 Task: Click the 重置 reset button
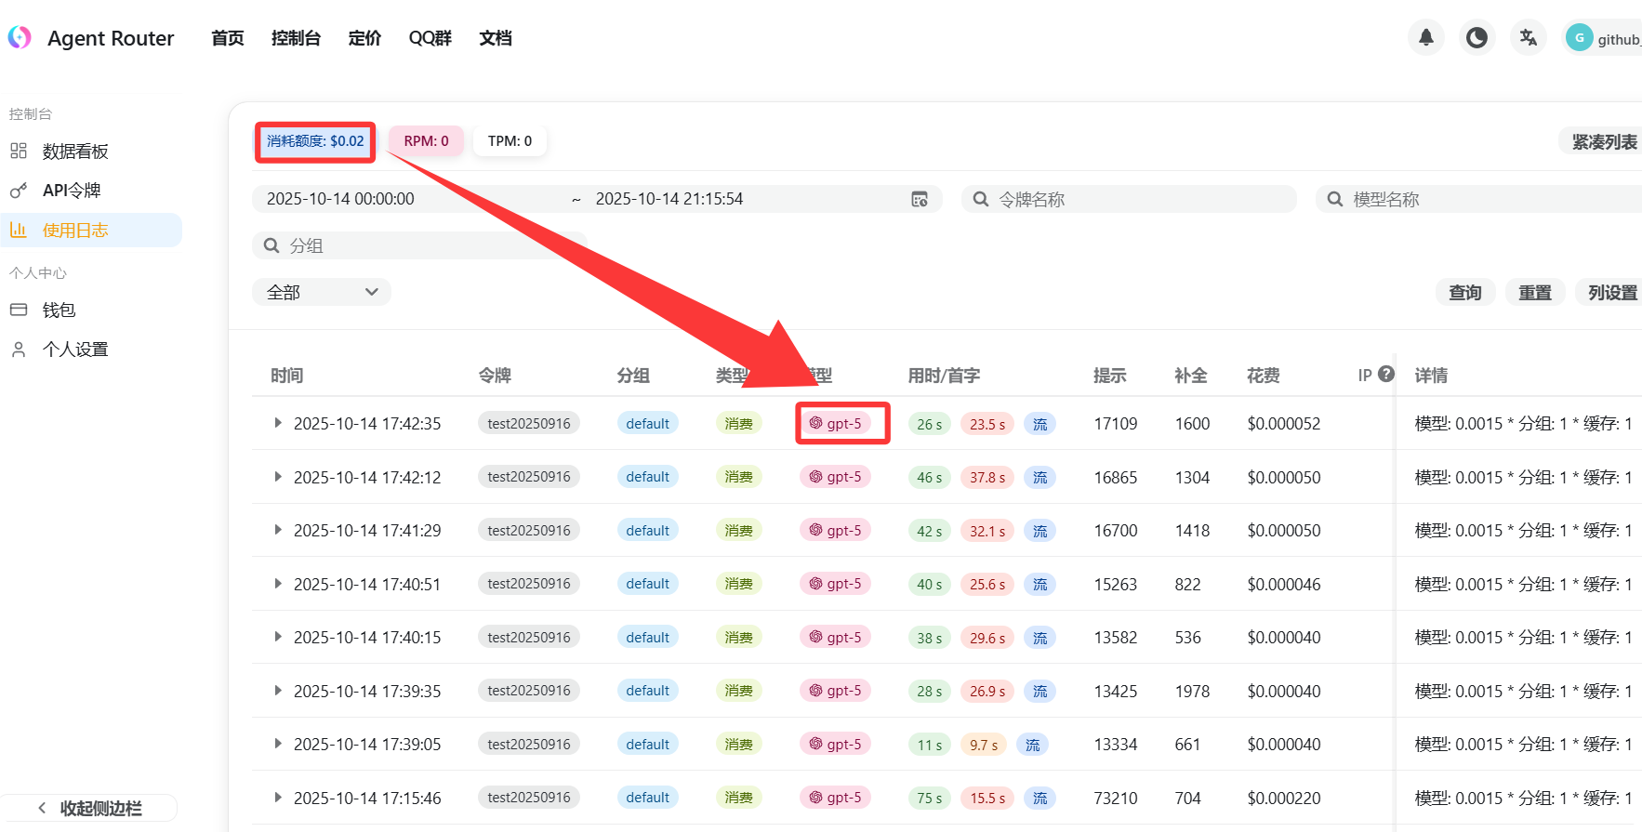(x=1535, y=292)
